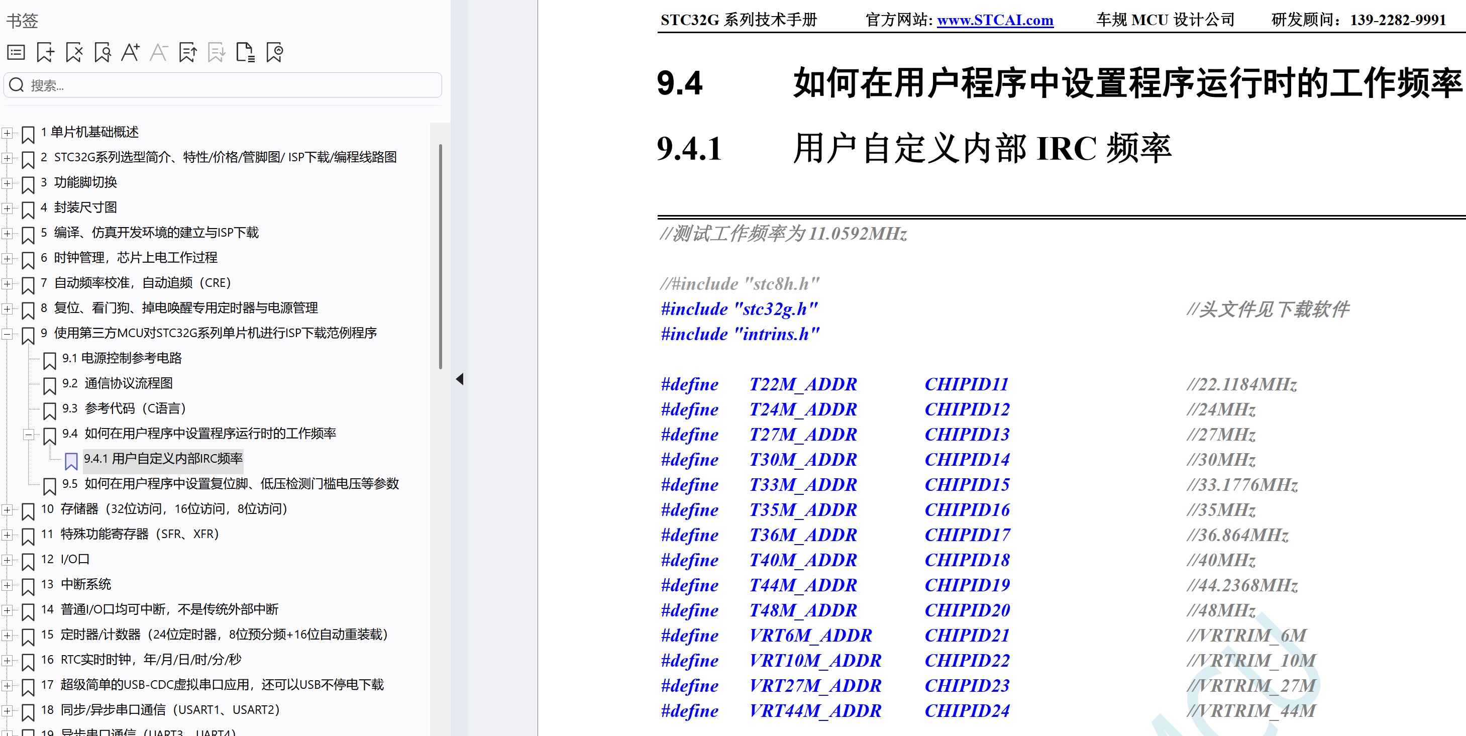
Task: Expand chapter 13 中断系统 node
Action: (x=7, y=585)
